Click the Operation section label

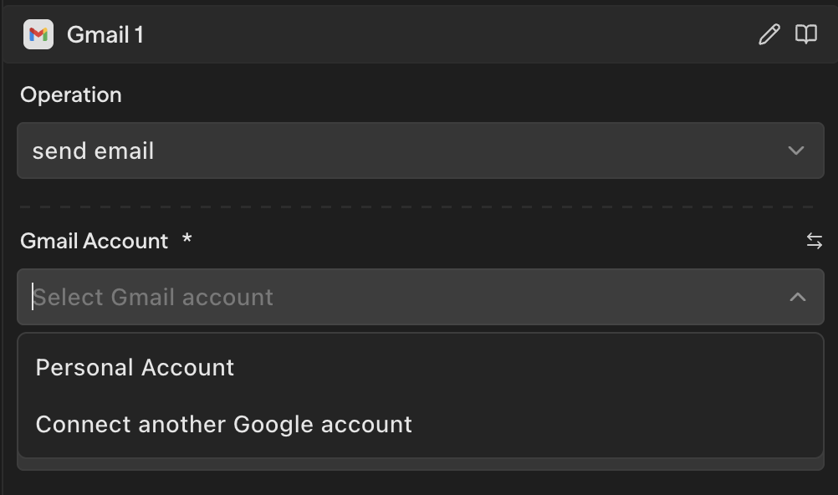70,94
